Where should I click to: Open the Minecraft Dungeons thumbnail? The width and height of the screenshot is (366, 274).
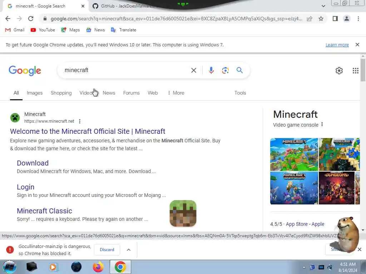336,188
